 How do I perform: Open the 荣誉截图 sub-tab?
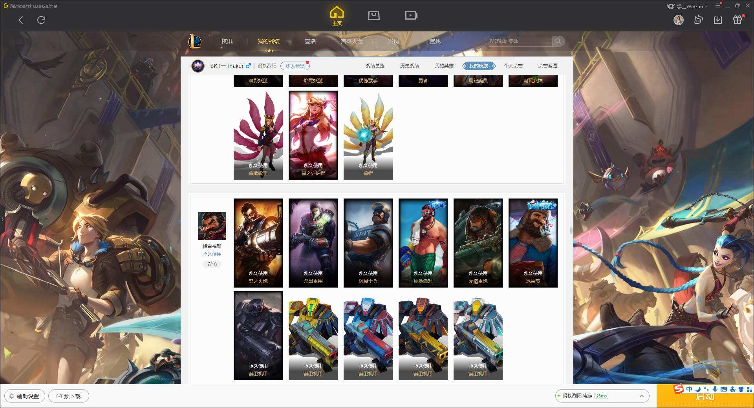(548, 66)
